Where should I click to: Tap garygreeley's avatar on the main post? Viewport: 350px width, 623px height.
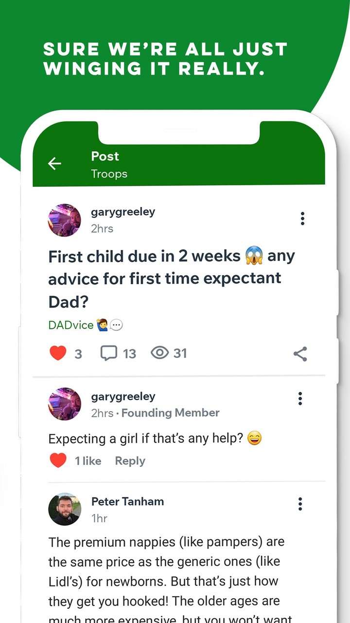65,220
